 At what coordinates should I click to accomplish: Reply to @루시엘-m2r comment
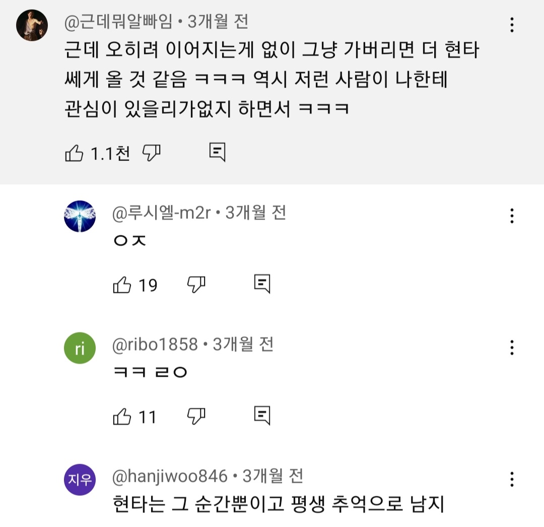pos(262,284)
